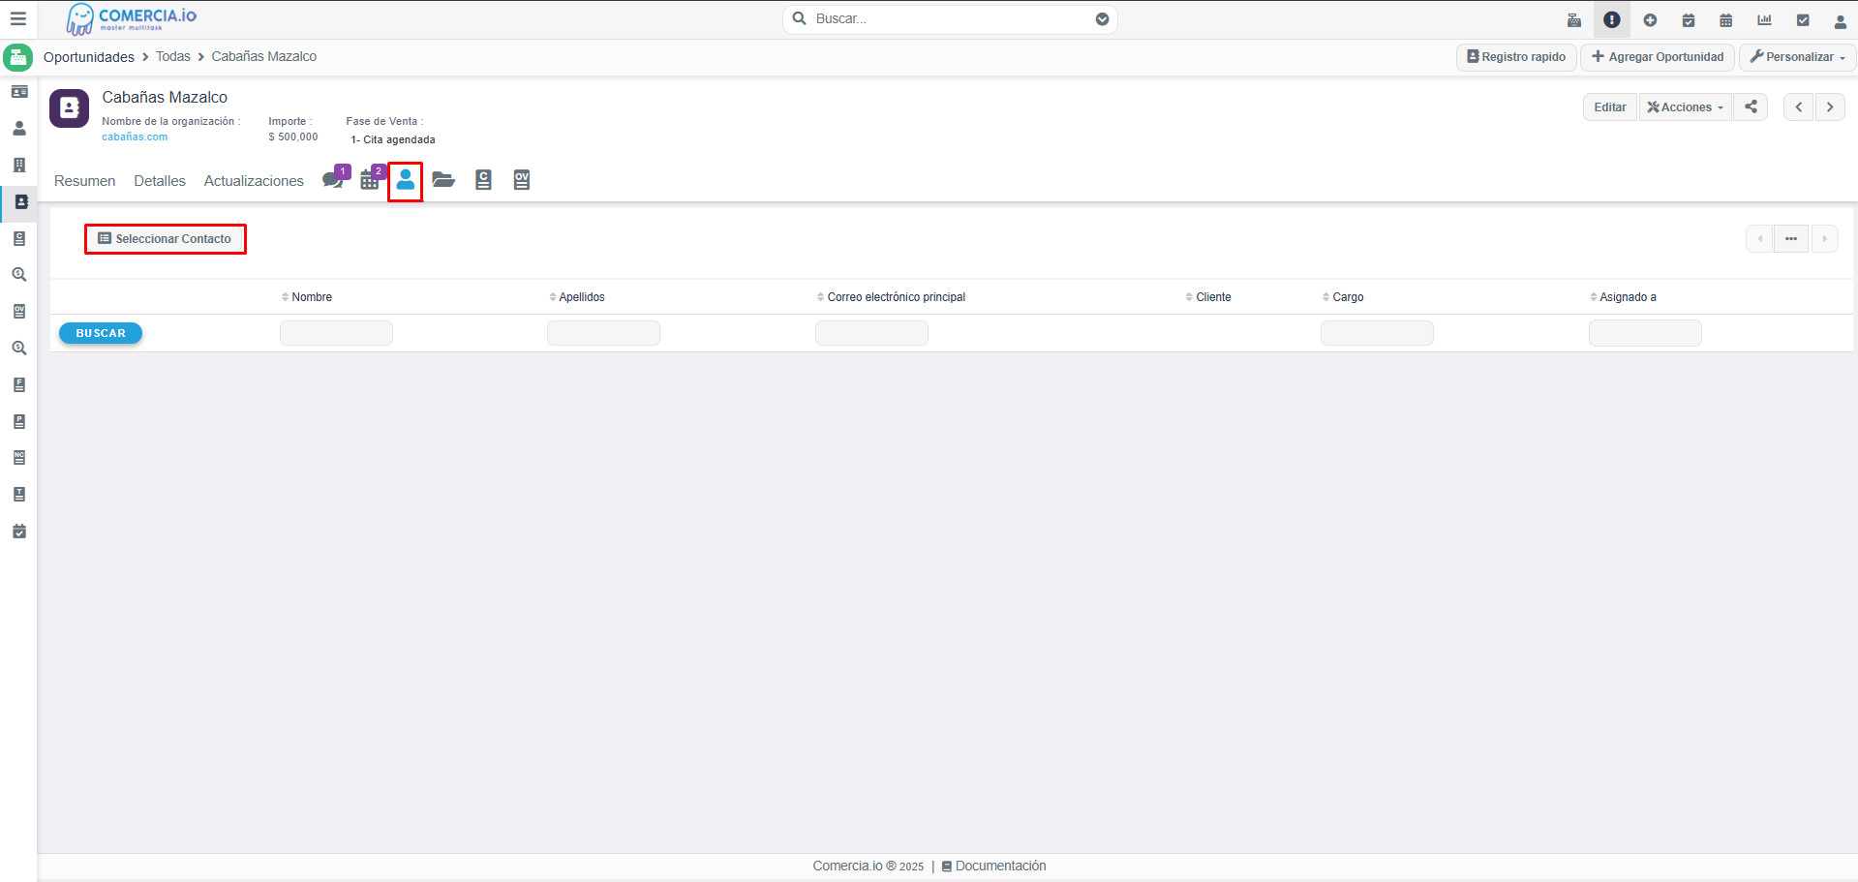Switch to the Detalles tab
Viewport: 1858px width, 882px height.
[x=160, y=181]
